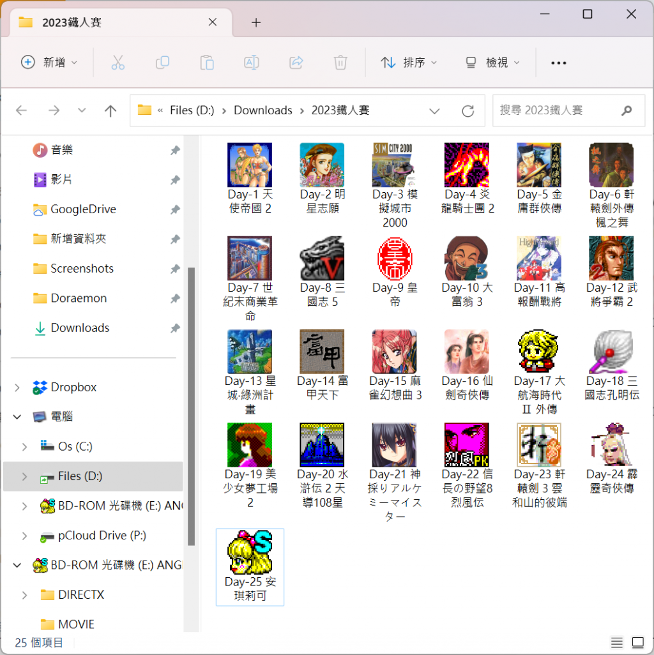Expand the Os (C:) drive node

pyautogui.click(x=25, y=446)
